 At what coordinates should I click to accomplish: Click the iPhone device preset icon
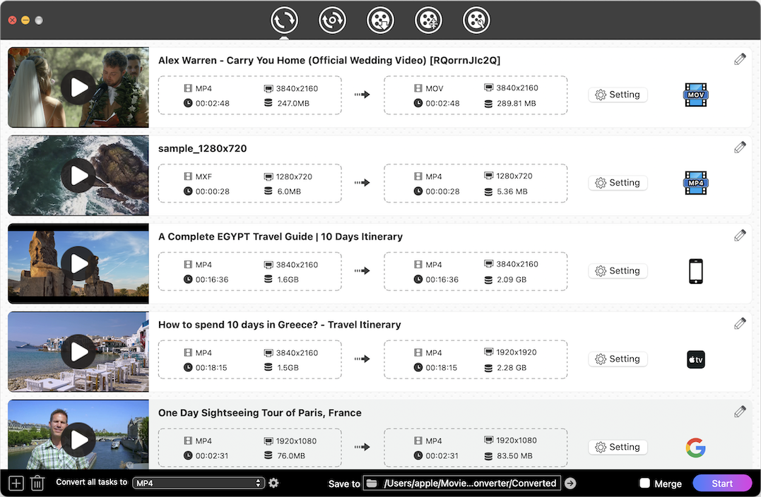point(695,271)
